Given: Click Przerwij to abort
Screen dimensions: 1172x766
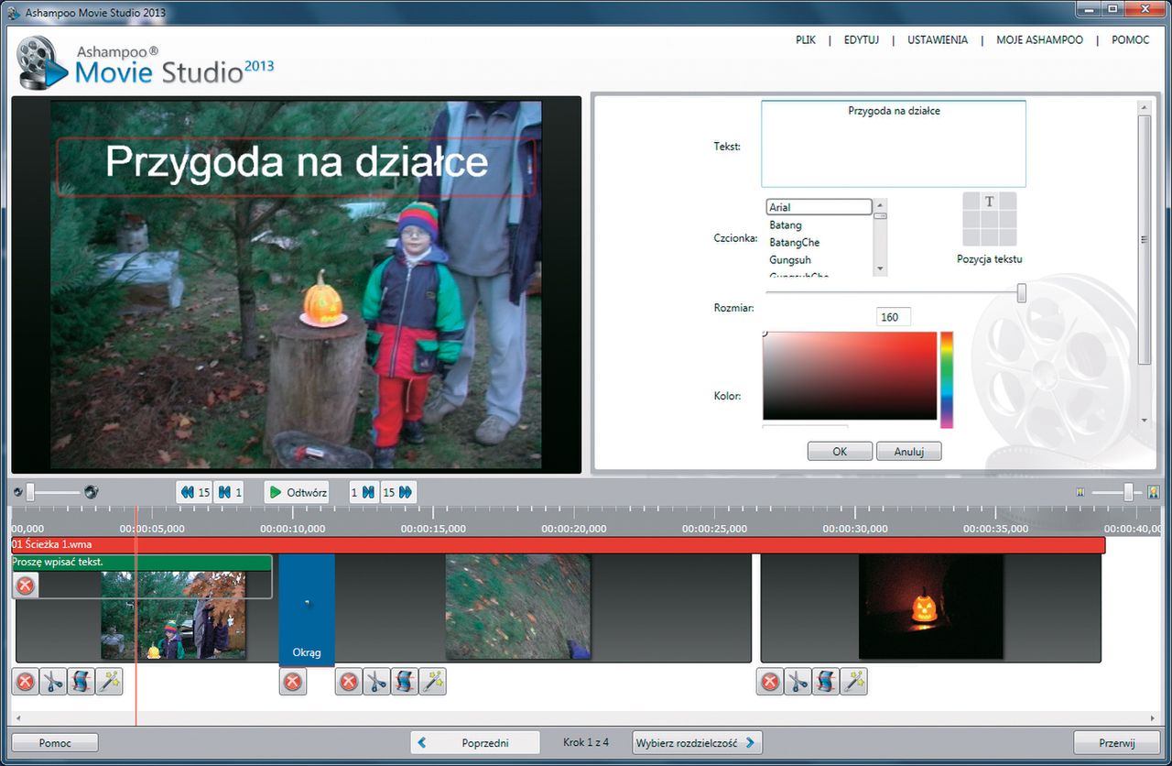Looking at the screenshot, I should point(1117,743).
